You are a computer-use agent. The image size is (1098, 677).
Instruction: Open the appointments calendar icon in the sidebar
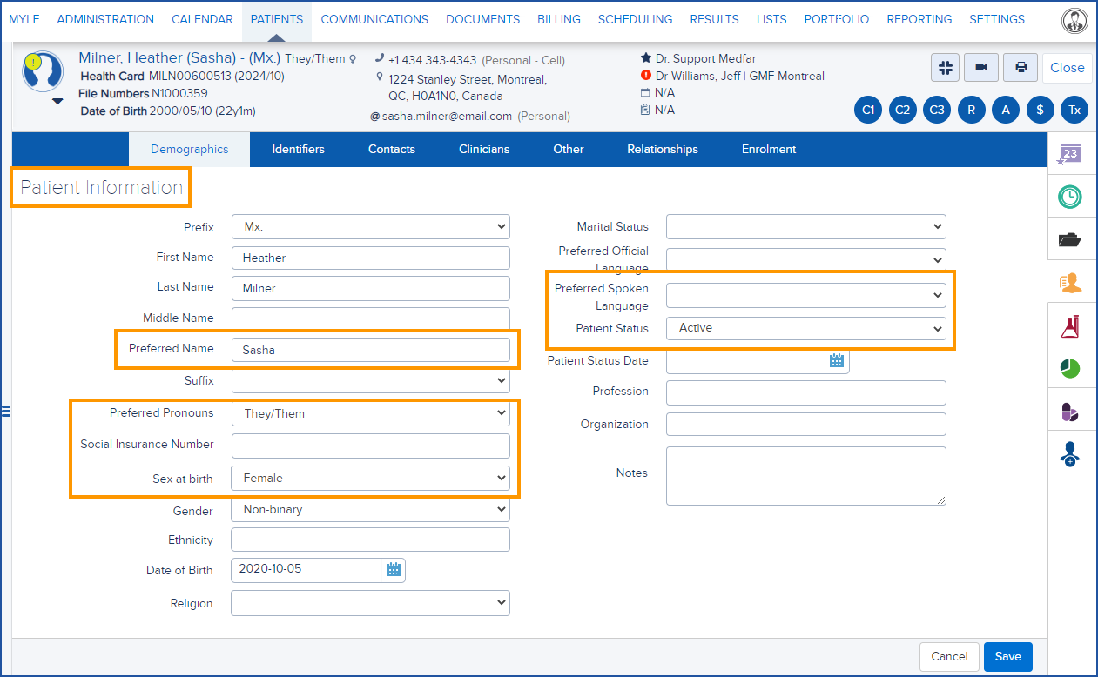point(1071,154)
